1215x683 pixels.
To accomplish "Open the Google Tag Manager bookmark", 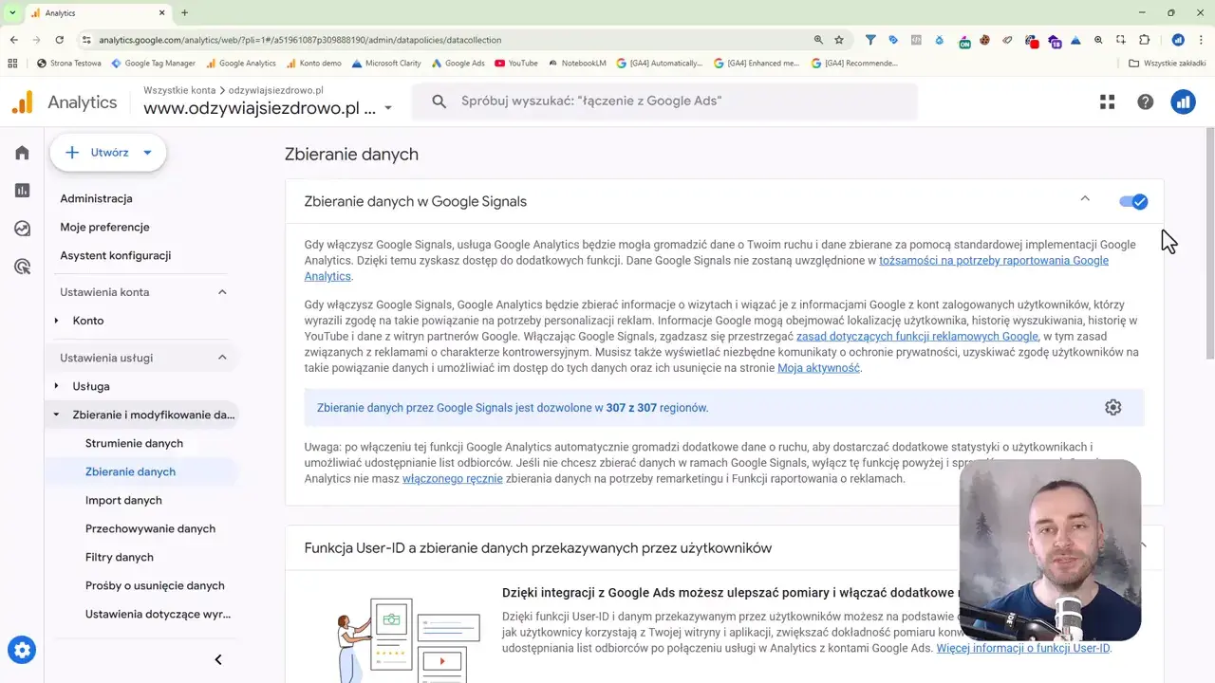I will coord(153,64).
